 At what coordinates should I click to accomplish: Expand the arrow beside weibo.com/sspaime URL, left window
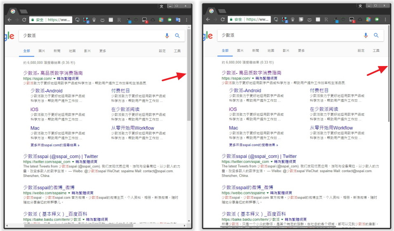(69, 193)
